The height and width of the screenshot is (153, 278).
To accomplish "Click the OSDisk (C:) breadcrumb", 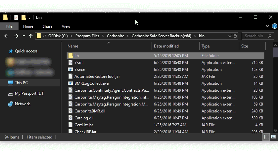I will pos(58,36).
